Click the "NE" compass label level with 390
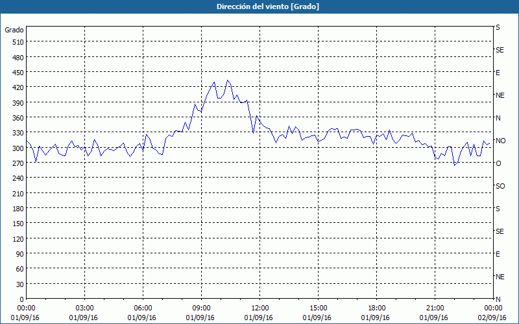519x324 pixels. click(x=500, y=95)
